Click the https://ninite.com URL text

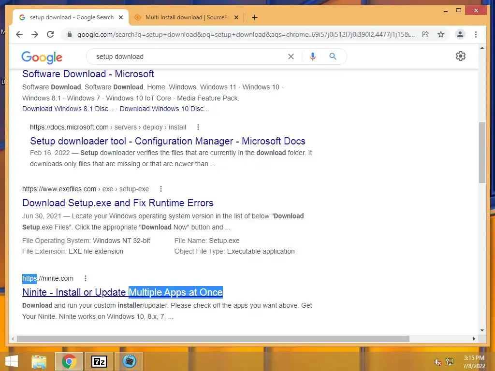[48, 278]
